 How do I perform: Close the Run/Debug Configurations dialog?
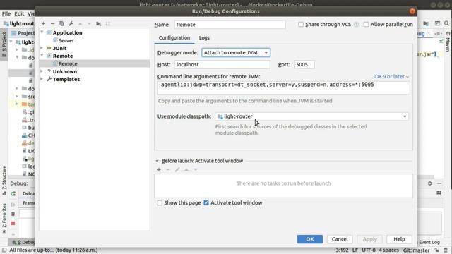point(412,11)
